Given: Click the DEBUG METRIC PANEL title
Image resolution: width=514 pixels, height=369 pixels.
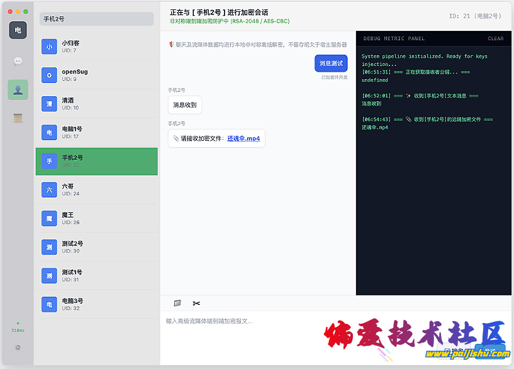Looking at the screenshot, I should 394,38.
